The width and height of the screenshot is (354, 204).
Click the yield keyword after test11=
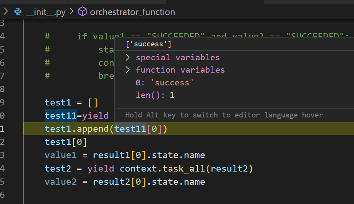tap(95, 116)
